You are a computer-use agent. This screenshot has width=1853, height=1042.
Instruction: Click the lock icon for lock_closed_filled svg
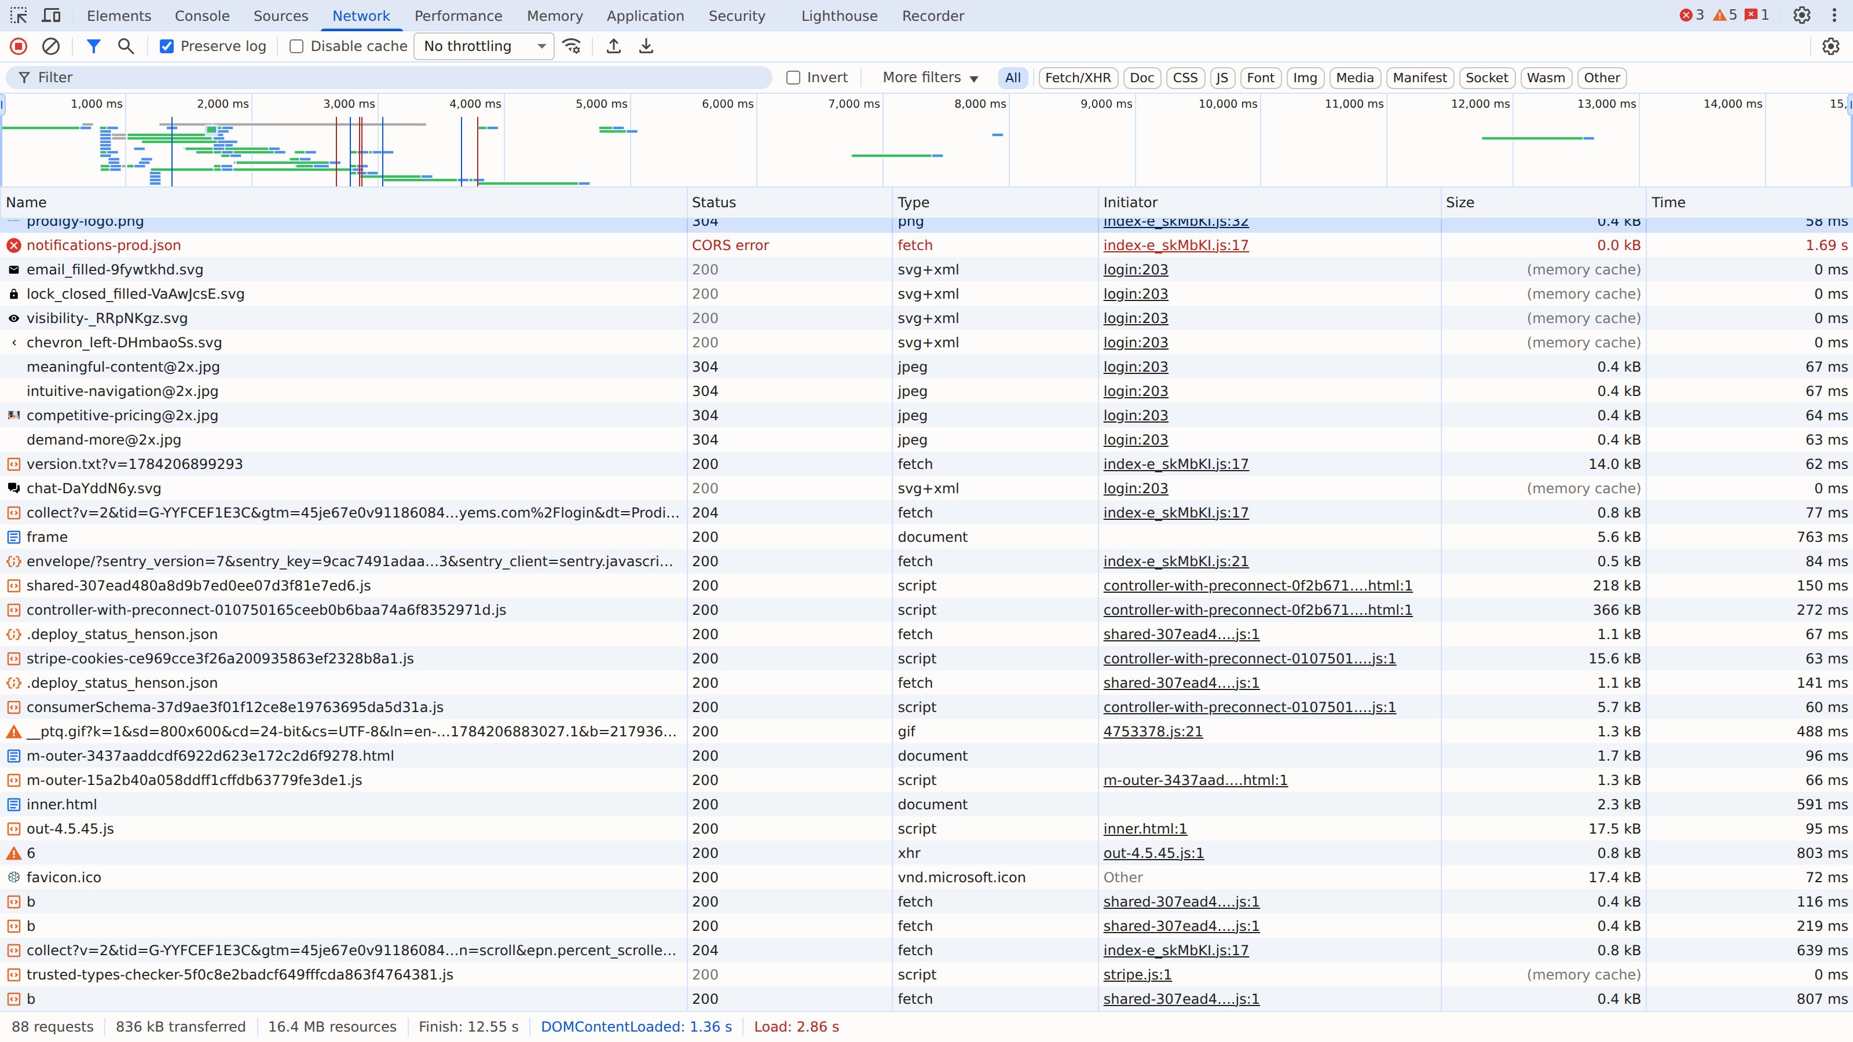click(14, 294)
